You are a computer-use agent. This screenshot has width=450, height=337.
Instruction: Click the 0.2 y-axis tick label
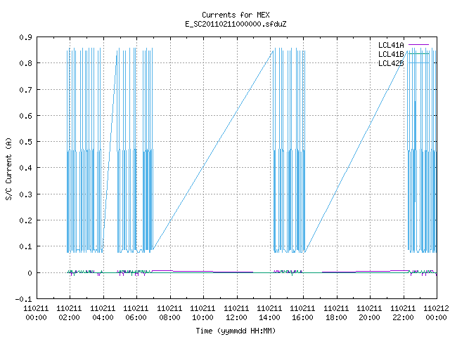click(25, 220)
